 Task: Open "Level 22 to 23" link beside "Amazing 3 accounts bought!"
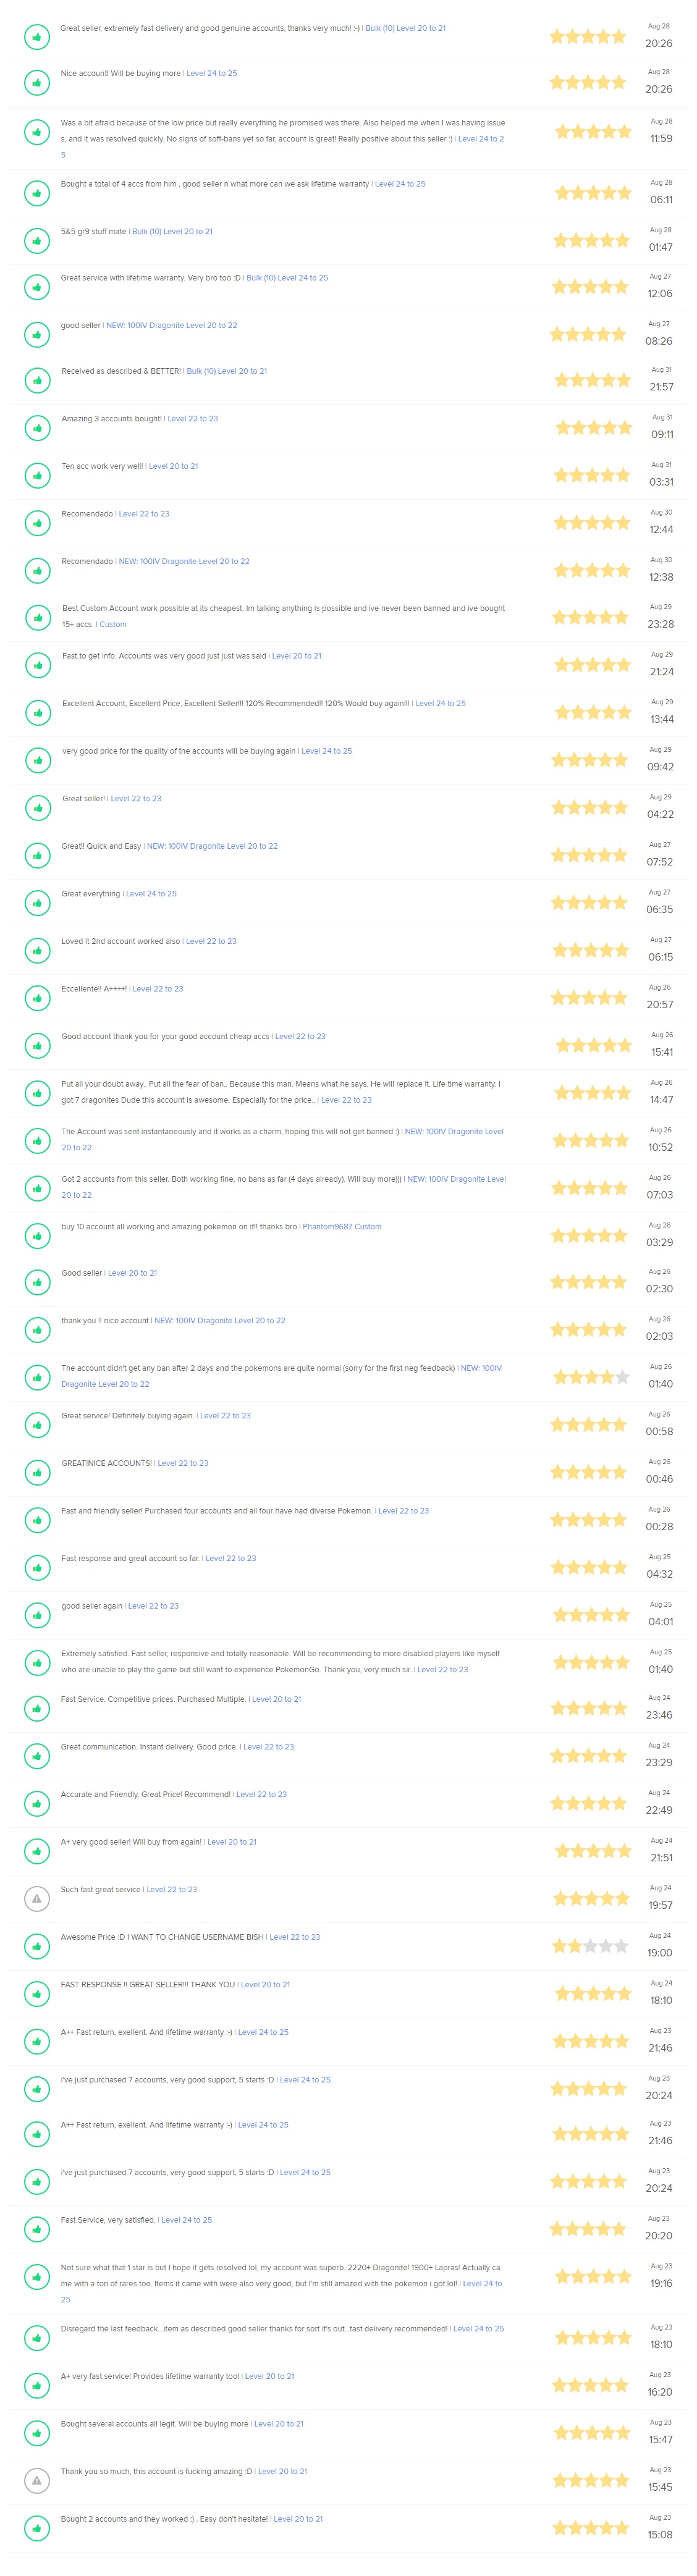[x=193, y=419]
